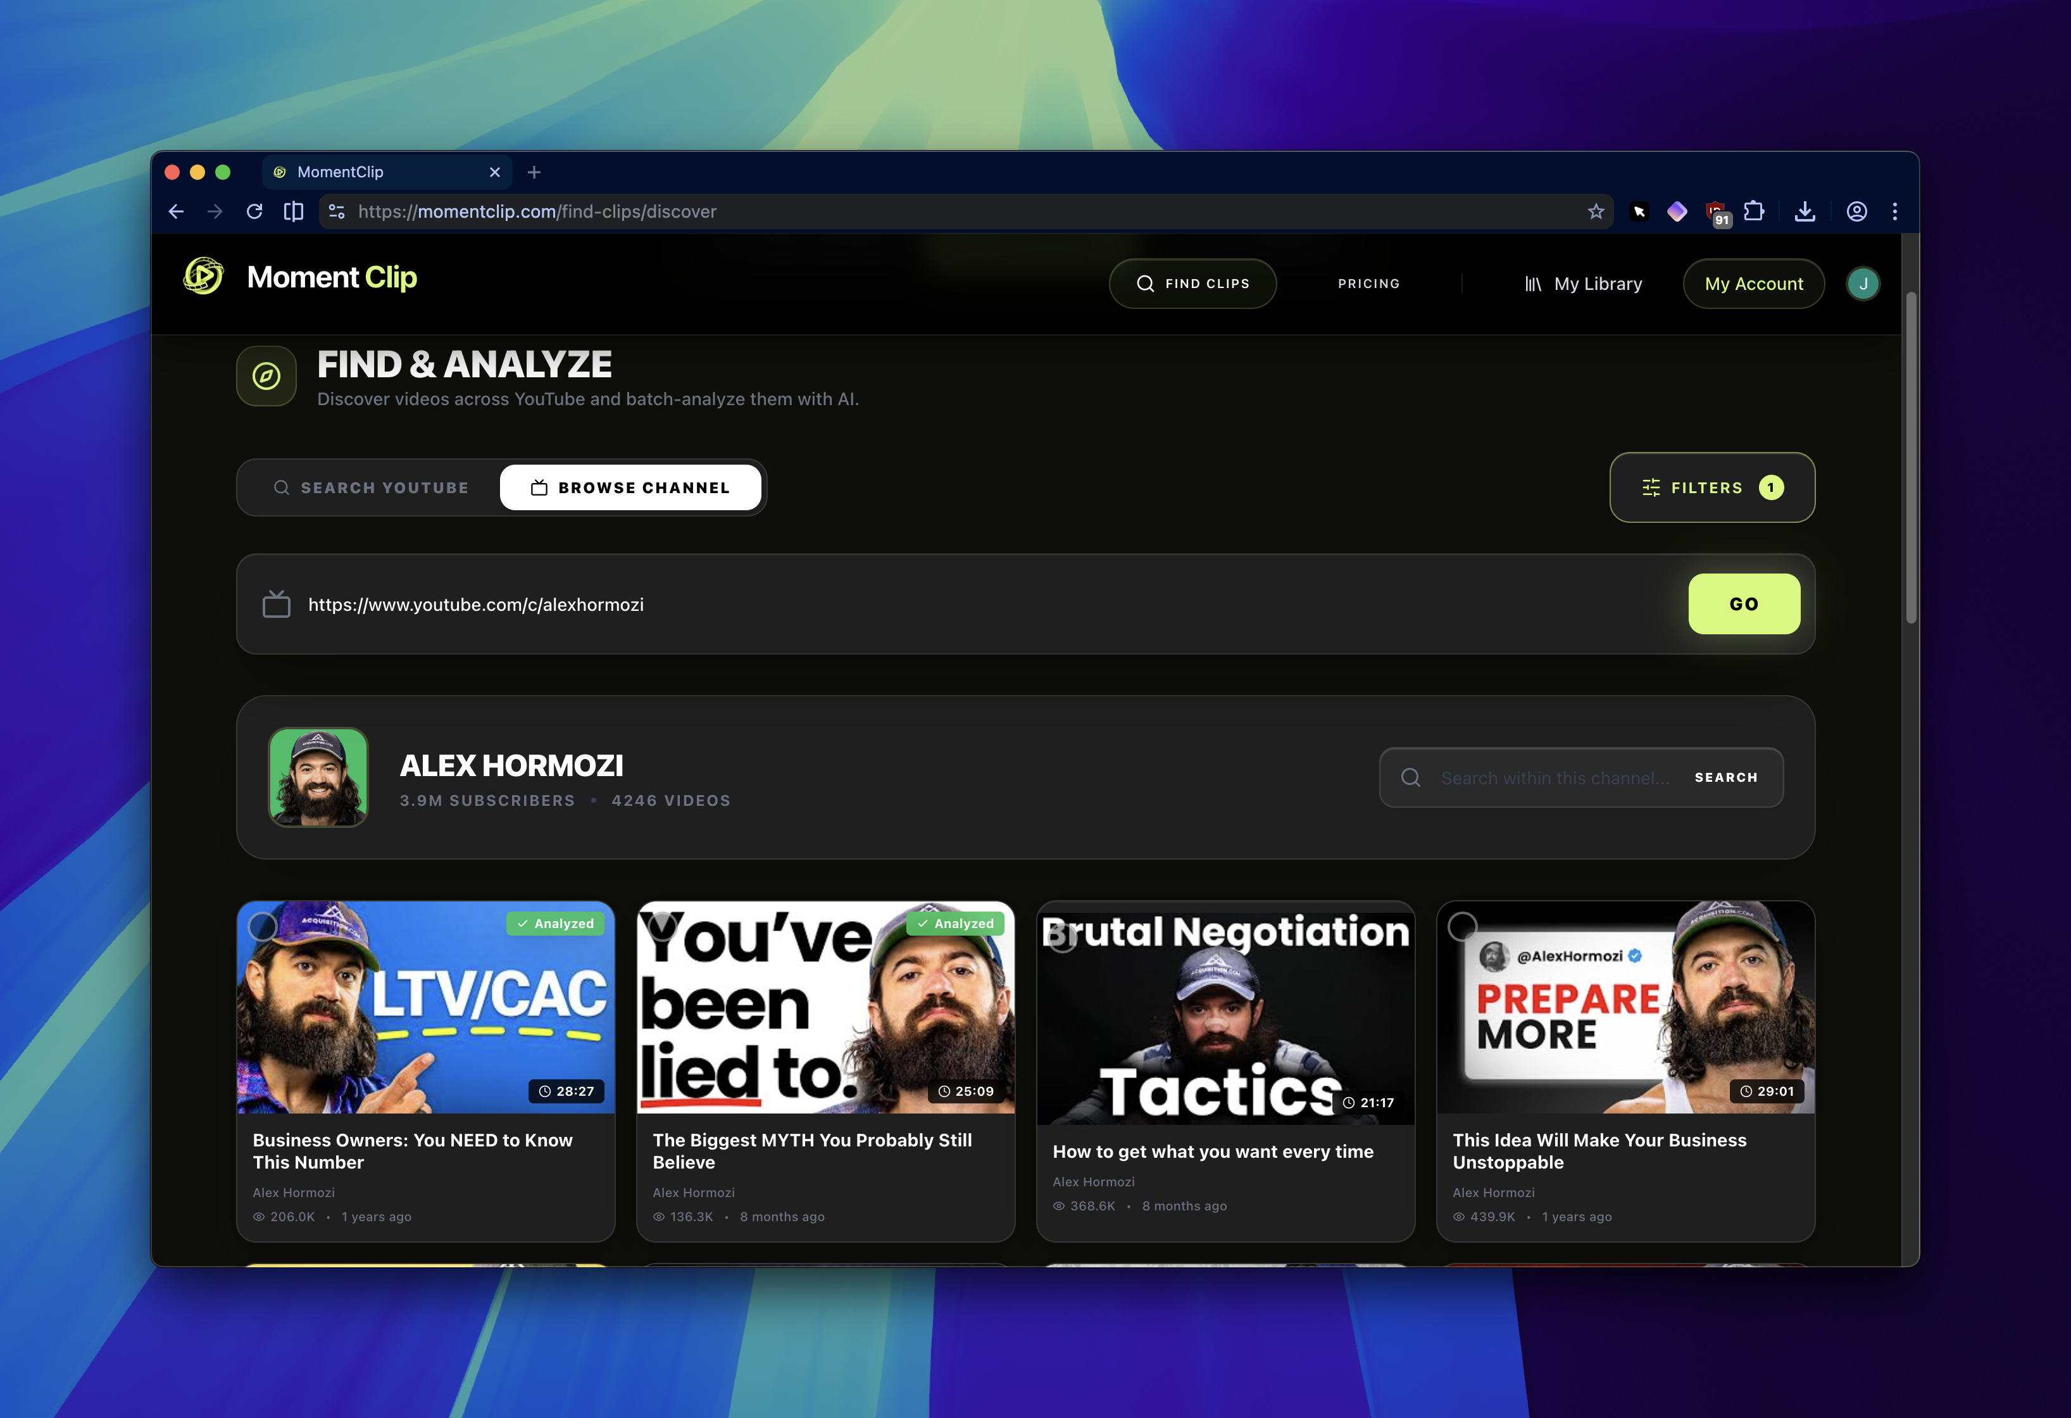Open My Account menu

1753,284
